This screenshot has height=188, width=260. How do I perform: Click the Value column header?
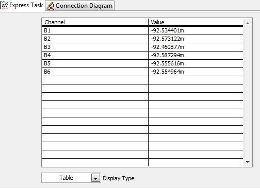[196, 22]
